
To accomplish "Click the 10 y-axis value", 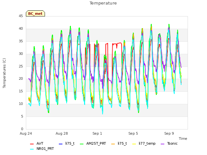I will [21, 104].
